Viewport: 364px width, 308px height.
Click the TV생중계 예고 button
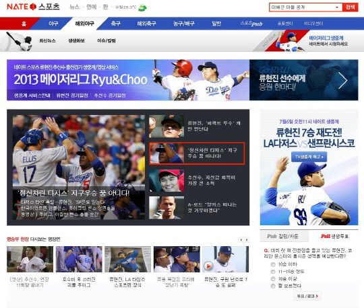point(309,157)
